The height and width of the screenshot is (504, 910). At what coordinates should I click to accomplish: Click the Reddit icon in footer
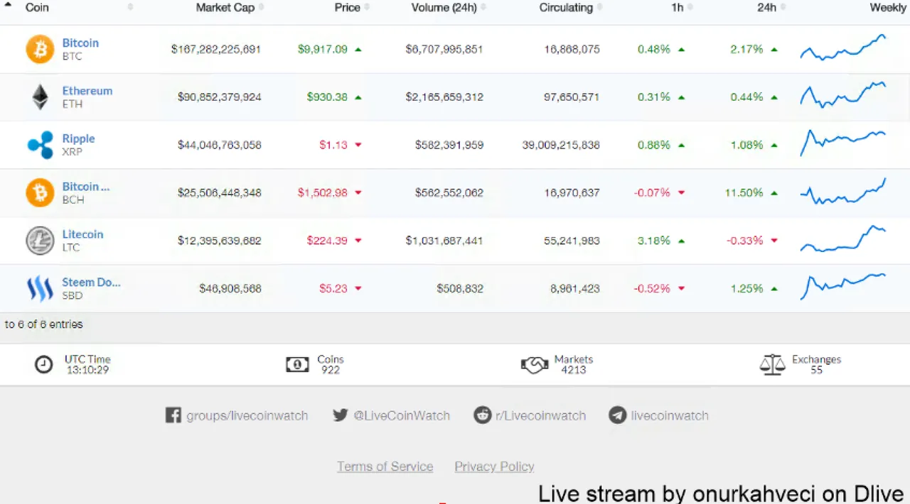[x=483, y=415]
